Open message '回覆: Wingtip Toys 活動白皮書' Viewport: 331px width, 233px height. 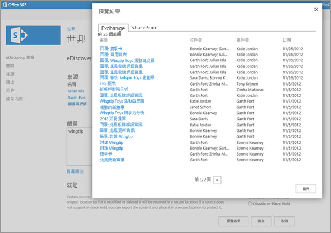pos(127,60)
